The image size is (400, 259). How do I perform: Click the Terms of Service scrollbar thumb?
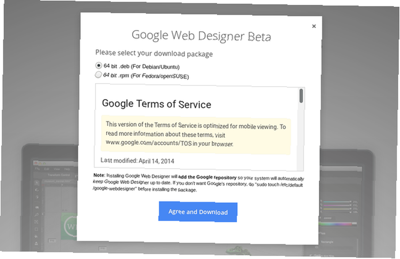pyautogui.click(x=301, y=96)
